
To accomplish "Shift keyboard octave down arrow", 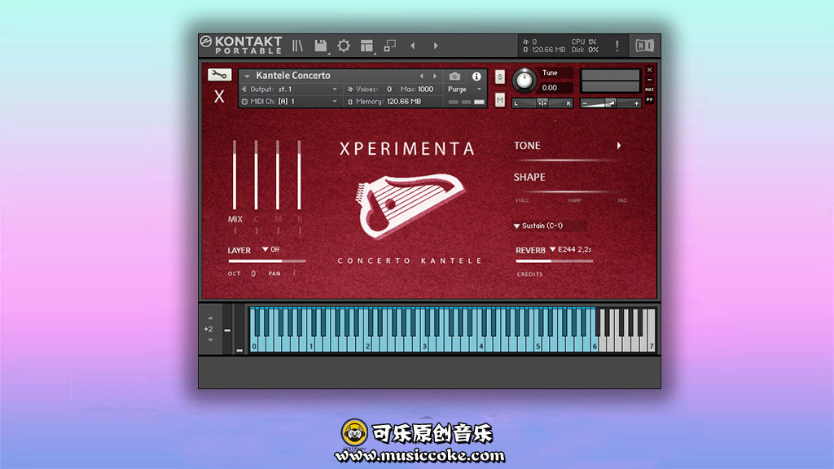I will click(210, 340).
